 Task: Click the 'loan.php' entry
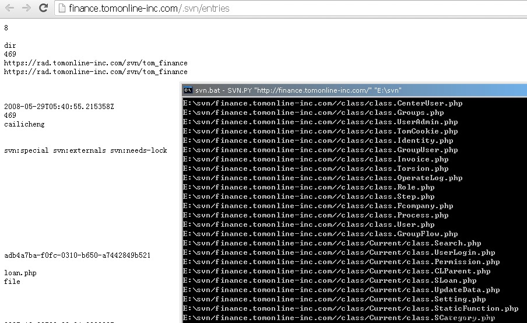click(x=20, y=273)
